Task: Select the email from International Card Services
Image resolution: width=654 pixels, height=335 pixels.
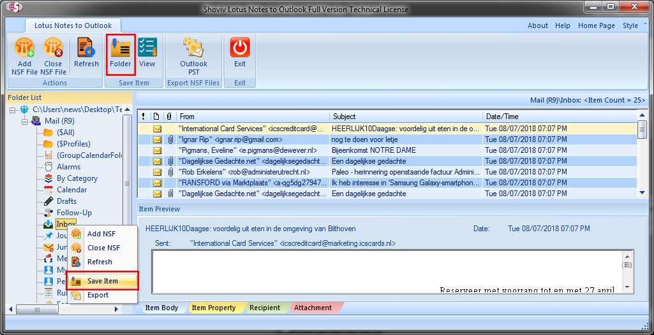Action: pos(387,129)
